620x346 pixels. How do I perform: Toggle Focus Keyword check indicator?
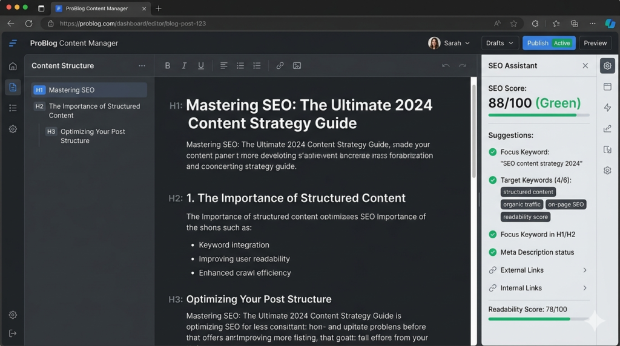(492, 152)
